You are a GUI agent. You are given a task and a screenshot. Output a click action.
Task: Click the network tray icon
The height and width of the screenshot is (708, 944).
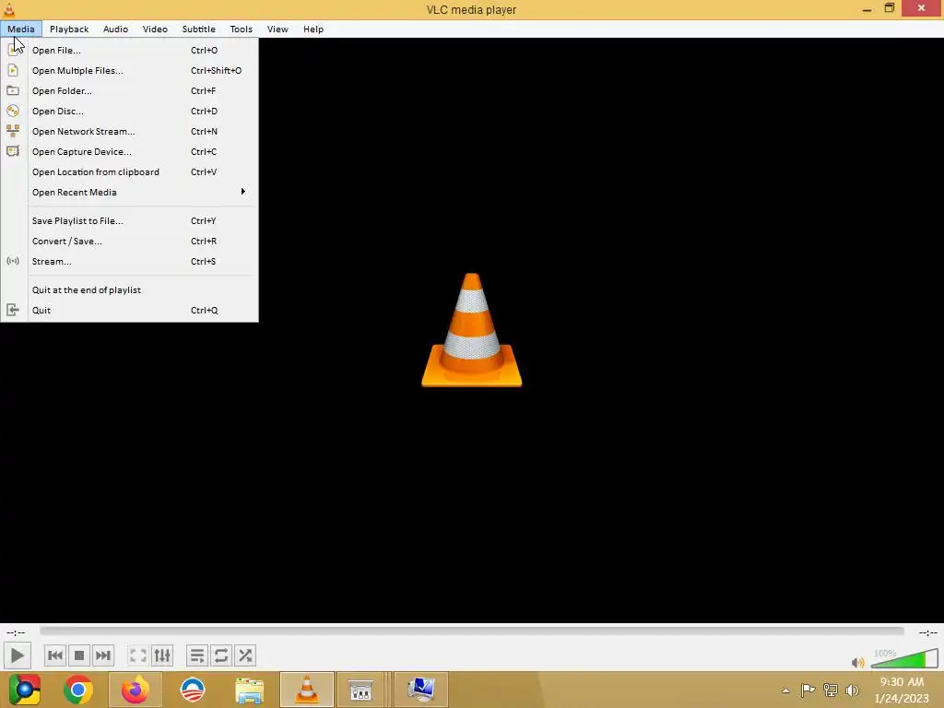pos(831,690)
